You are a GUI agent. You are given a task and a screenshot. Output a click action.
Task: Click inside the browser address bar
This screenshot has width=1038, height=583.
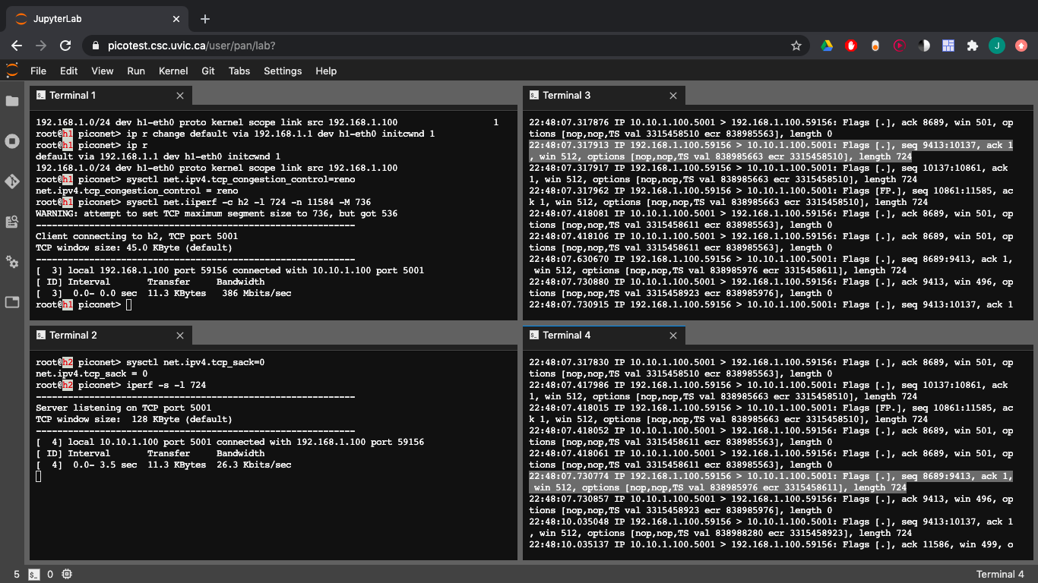304,46
